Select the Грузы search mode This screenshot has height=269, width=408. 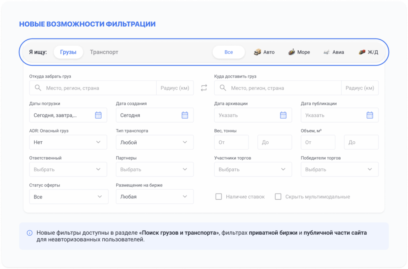click(x=68, y=52)
